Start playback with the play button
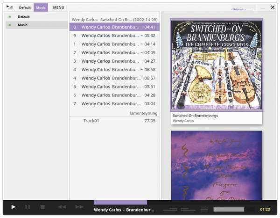Viewport: 280px width, 218px height. pyautogui.click(x=14, y=207)
